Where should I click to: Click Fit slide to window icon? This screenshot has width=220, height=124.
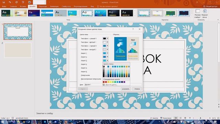point(218,118)
